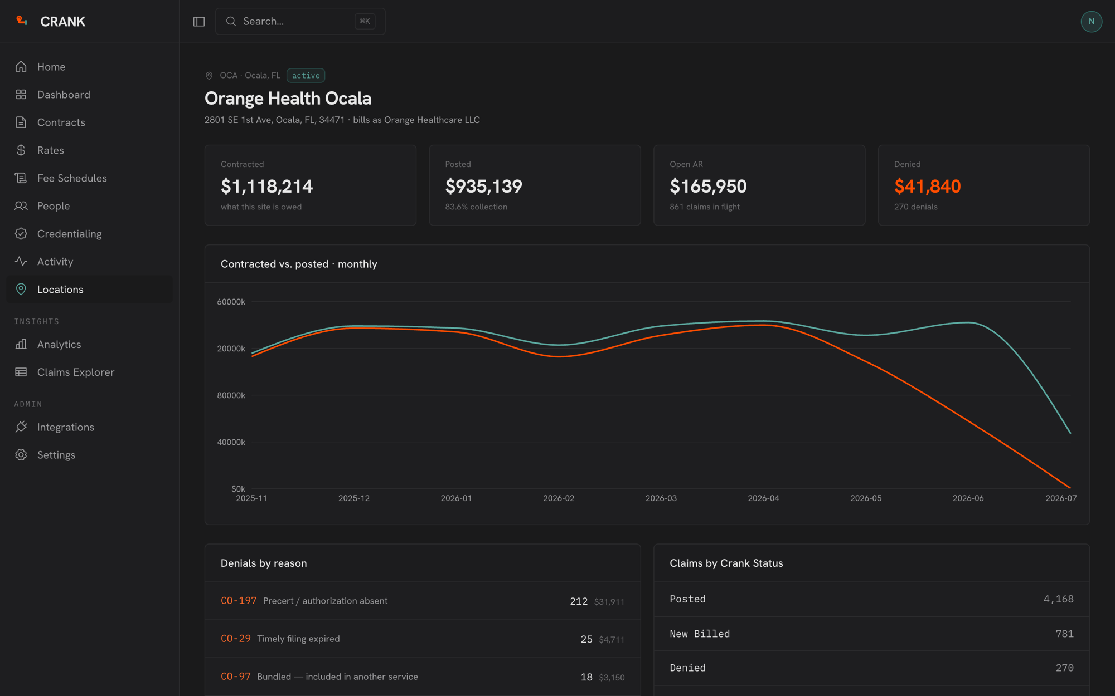Open Fee Schedules page
Image resolution: width=1115 pixels, height=696 pixels.
(x=89, y=178)
